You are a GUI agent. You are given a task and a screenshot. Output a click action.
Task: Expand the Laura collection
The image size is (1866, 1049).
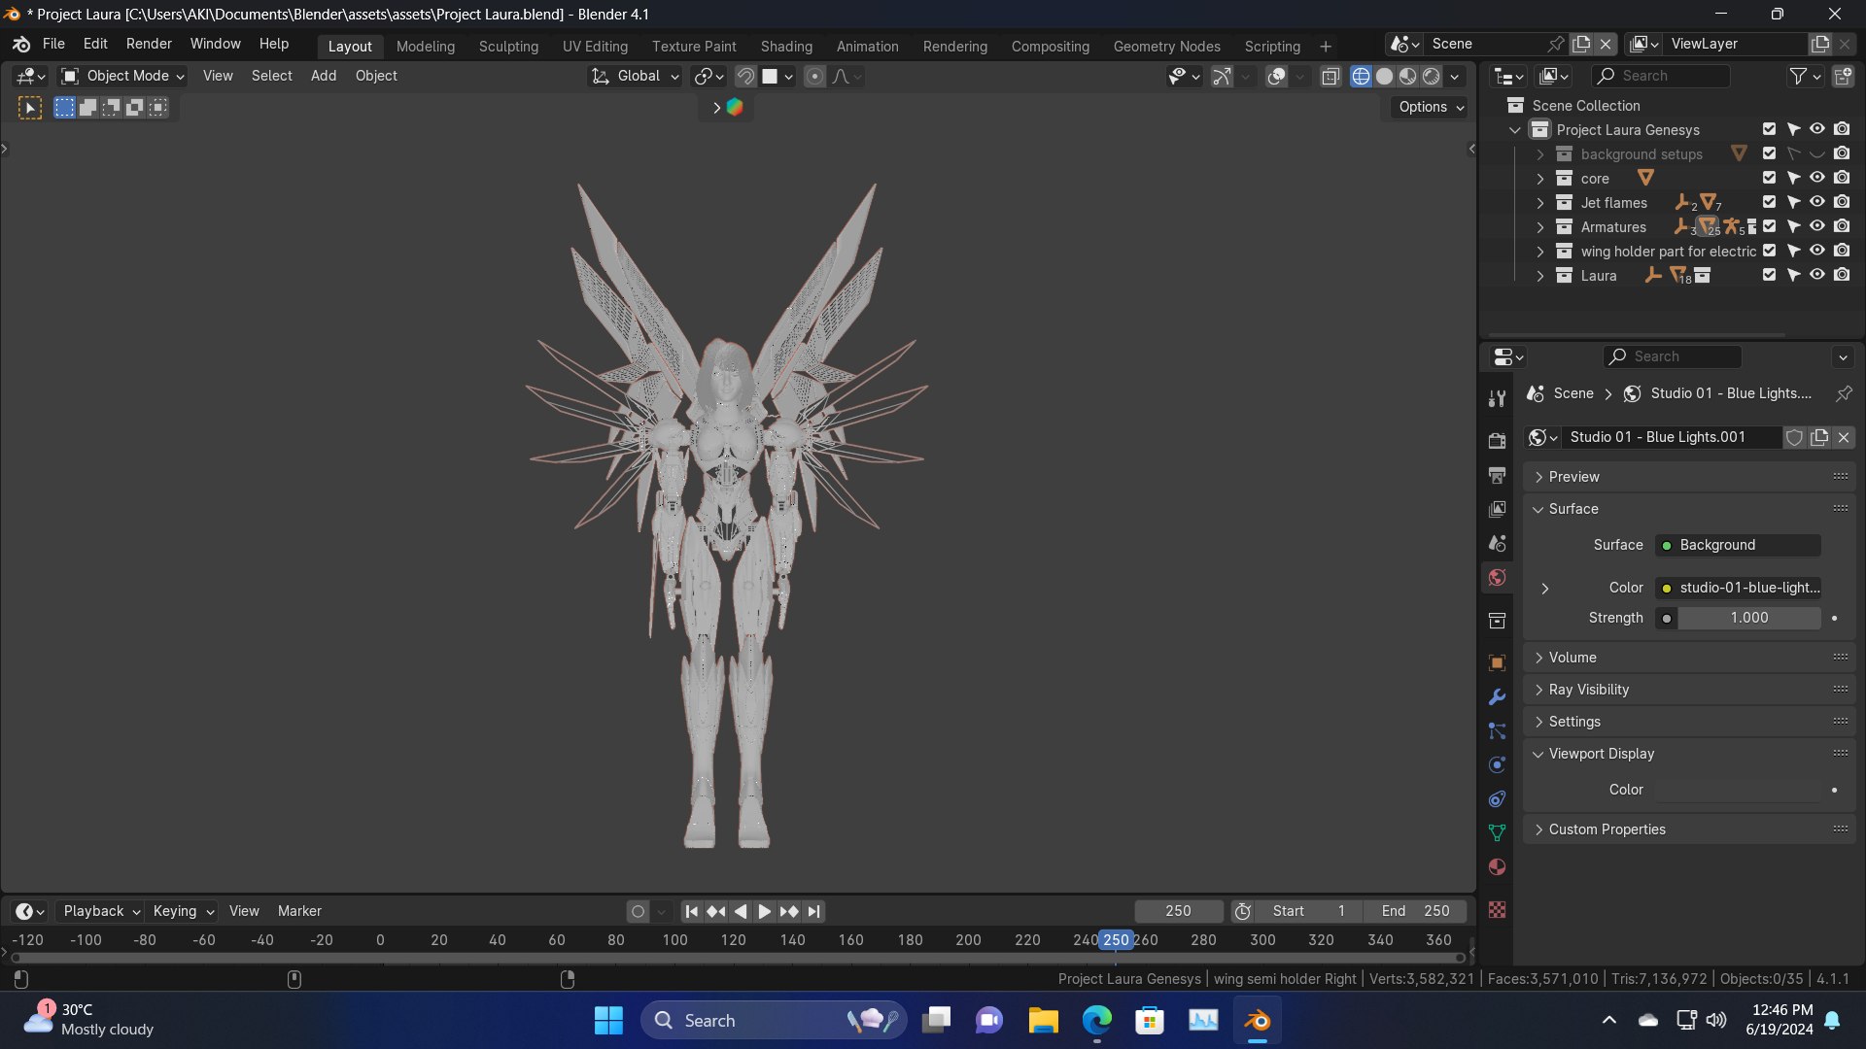point(1539,276)
